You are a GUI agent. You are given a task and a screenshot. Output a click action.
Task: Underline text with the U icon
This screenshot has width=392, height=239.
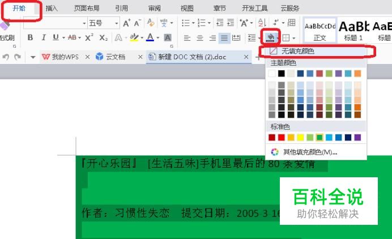pos(56,37)
